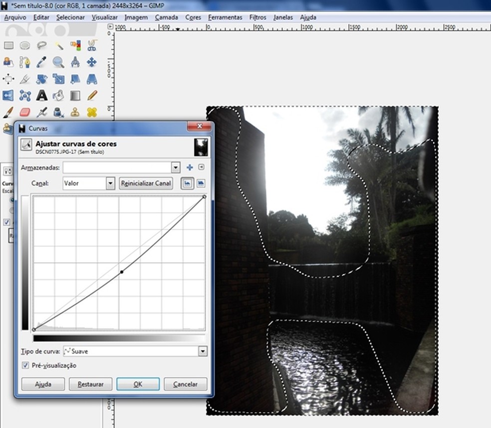Open the stored settings menu arrow icon

[x=202, y=167]
